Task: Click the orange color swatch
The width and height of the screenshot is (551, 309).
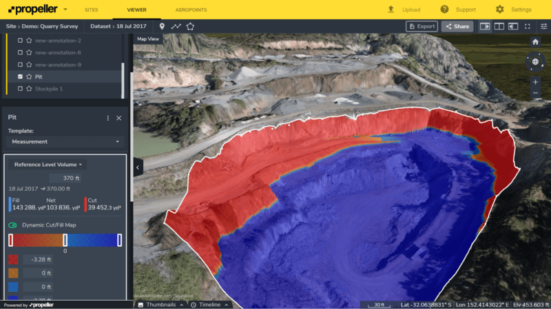Action: 13,273
